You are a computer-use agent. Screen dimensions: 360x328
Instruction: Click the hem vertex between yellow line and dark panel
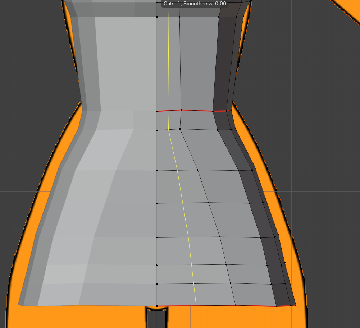(235, 305)
